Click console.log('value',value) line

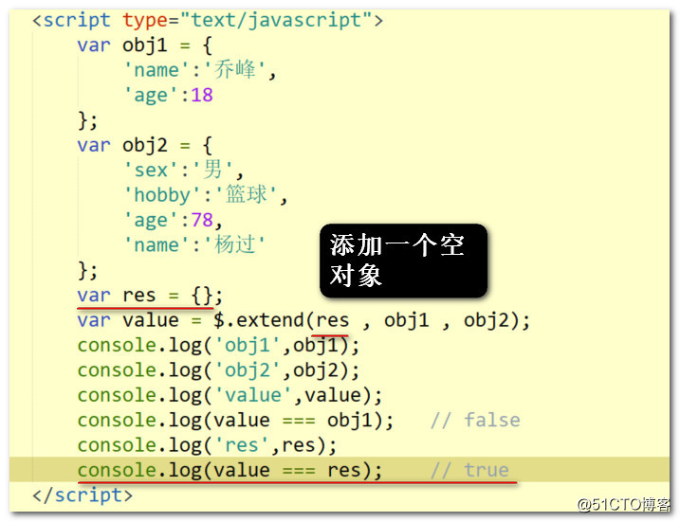(230, 395)
